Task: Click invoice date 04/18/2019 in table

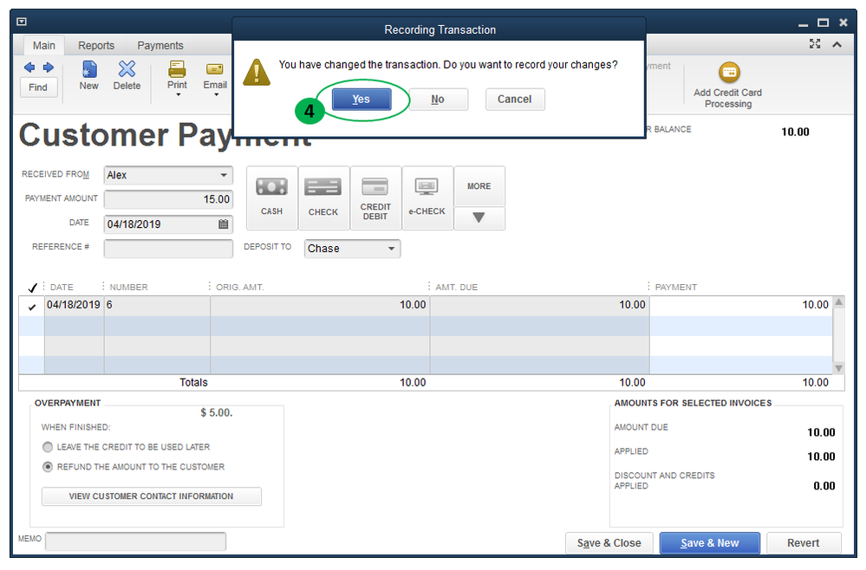Action: 74,305
